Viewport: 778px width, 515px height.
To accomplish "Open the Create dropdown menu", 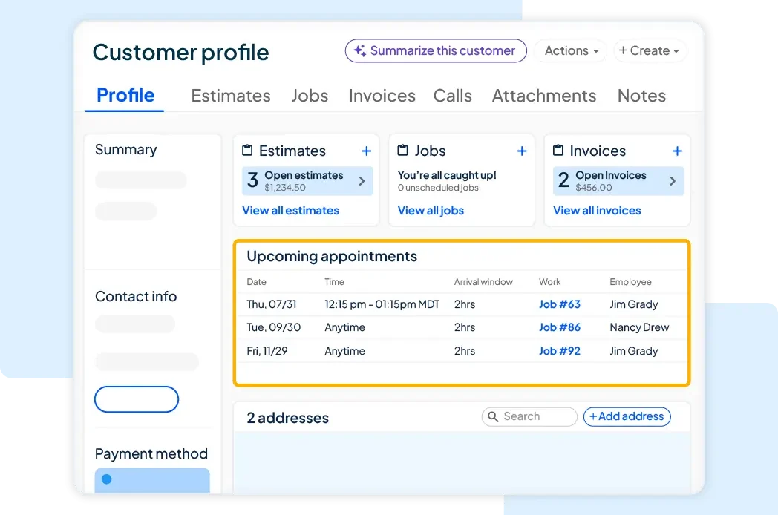I will pos(650,50).
